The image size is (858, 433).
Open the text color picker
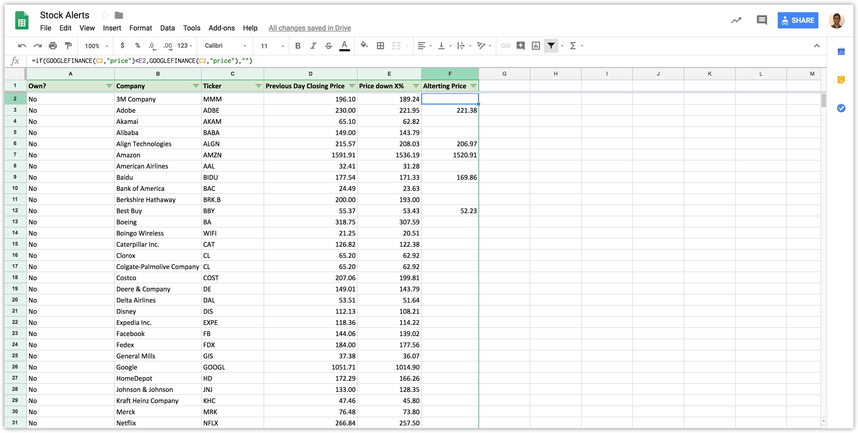[x=344, y=46]
